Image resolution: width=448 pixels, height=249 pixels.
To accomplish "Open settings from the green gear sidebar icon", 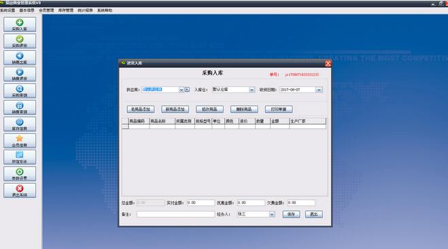I will tap(20, 173).
